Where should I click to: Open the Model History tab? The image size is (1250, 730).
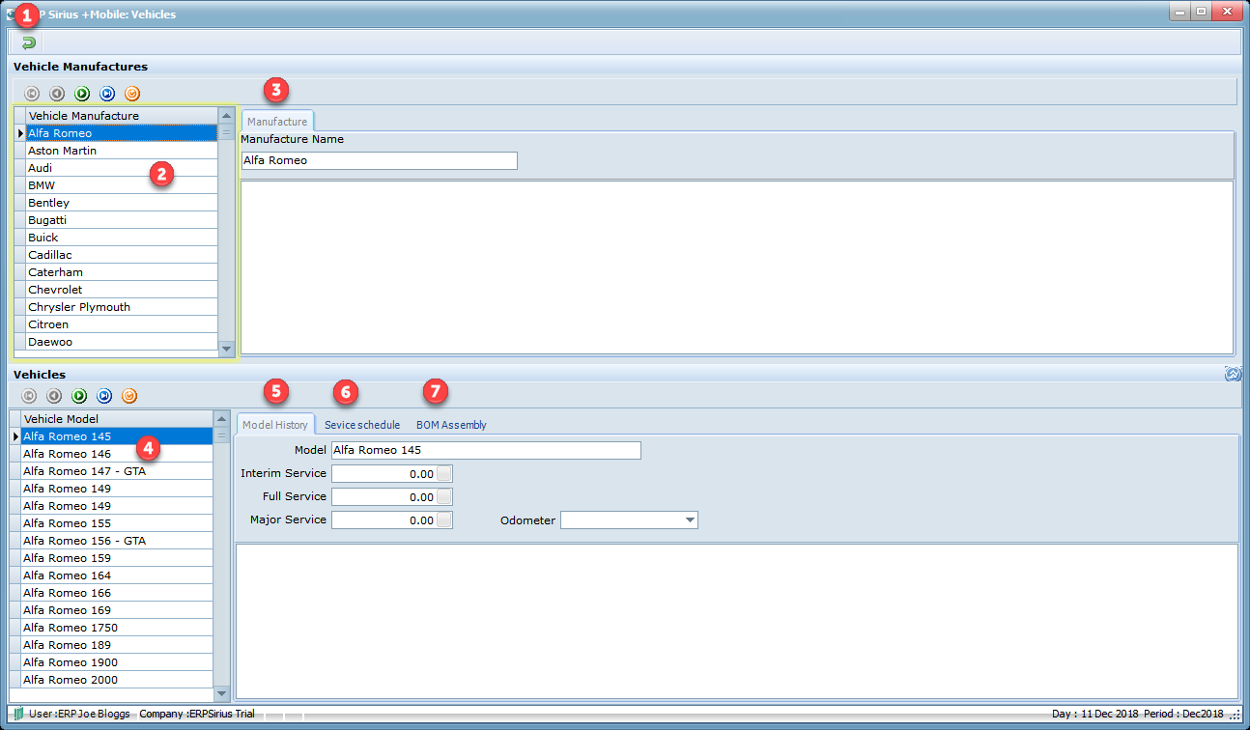coord(275,425)
